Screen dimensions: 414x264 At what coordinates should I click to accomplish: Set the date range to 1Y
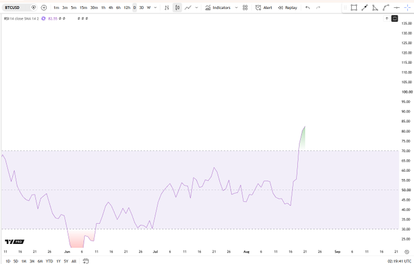point(58,261)
